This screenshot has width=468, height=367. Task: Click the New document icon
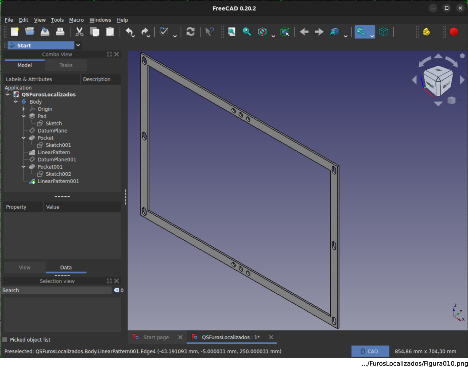[14, 32]
